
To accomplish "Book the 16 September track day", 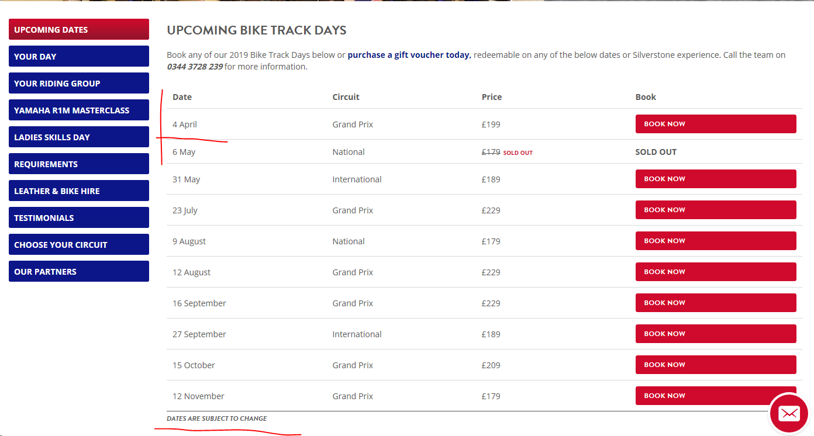I will 715,303.
